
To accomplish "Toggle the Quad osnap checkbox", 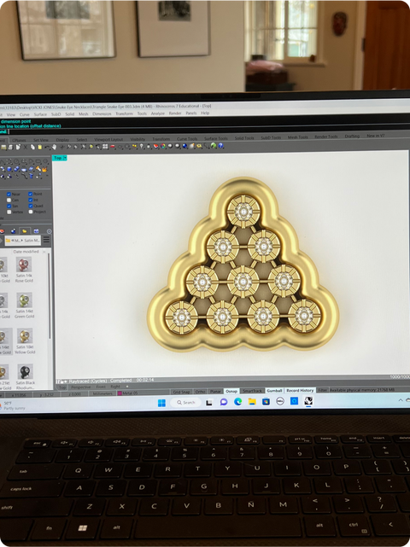I will [31, 206].
